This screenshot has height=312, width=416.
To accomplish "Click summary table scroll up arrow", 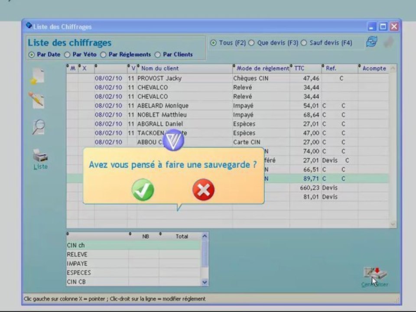I will pos(205,236).
